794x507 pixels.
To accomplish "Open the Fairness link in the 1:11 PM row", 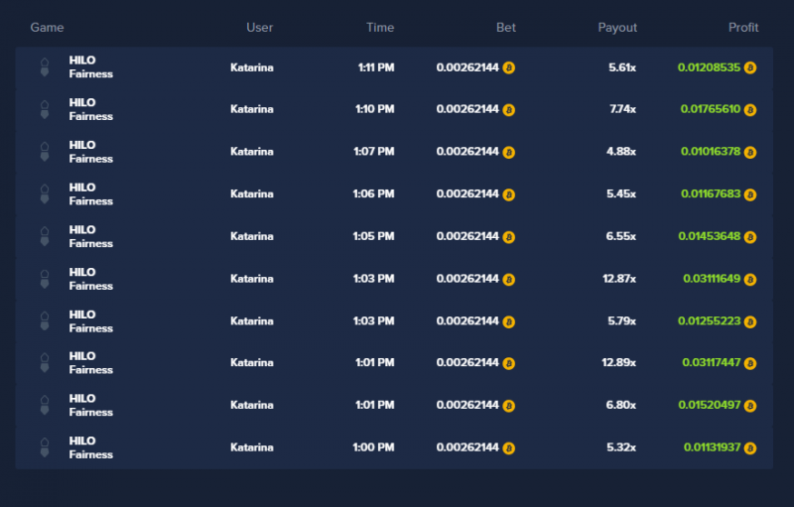I will click(x=91, y=74).
